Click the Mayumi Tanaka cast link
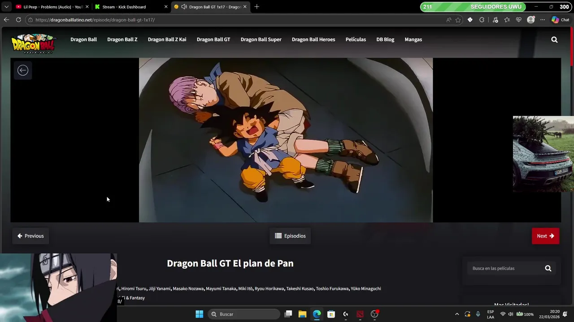 (221, 288)
